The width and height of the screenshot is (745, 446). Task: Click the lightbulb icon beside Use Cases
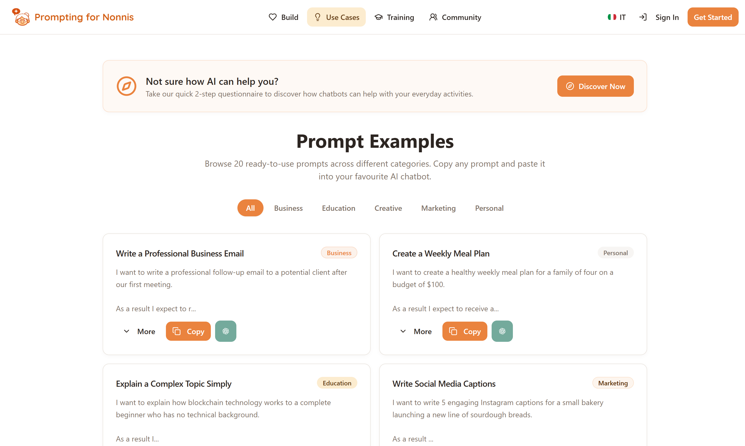[x=317, y=17]
